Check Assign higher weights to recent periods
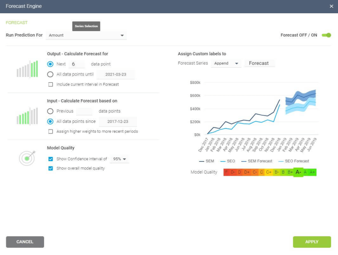338x255 pixels. point(51,132)
